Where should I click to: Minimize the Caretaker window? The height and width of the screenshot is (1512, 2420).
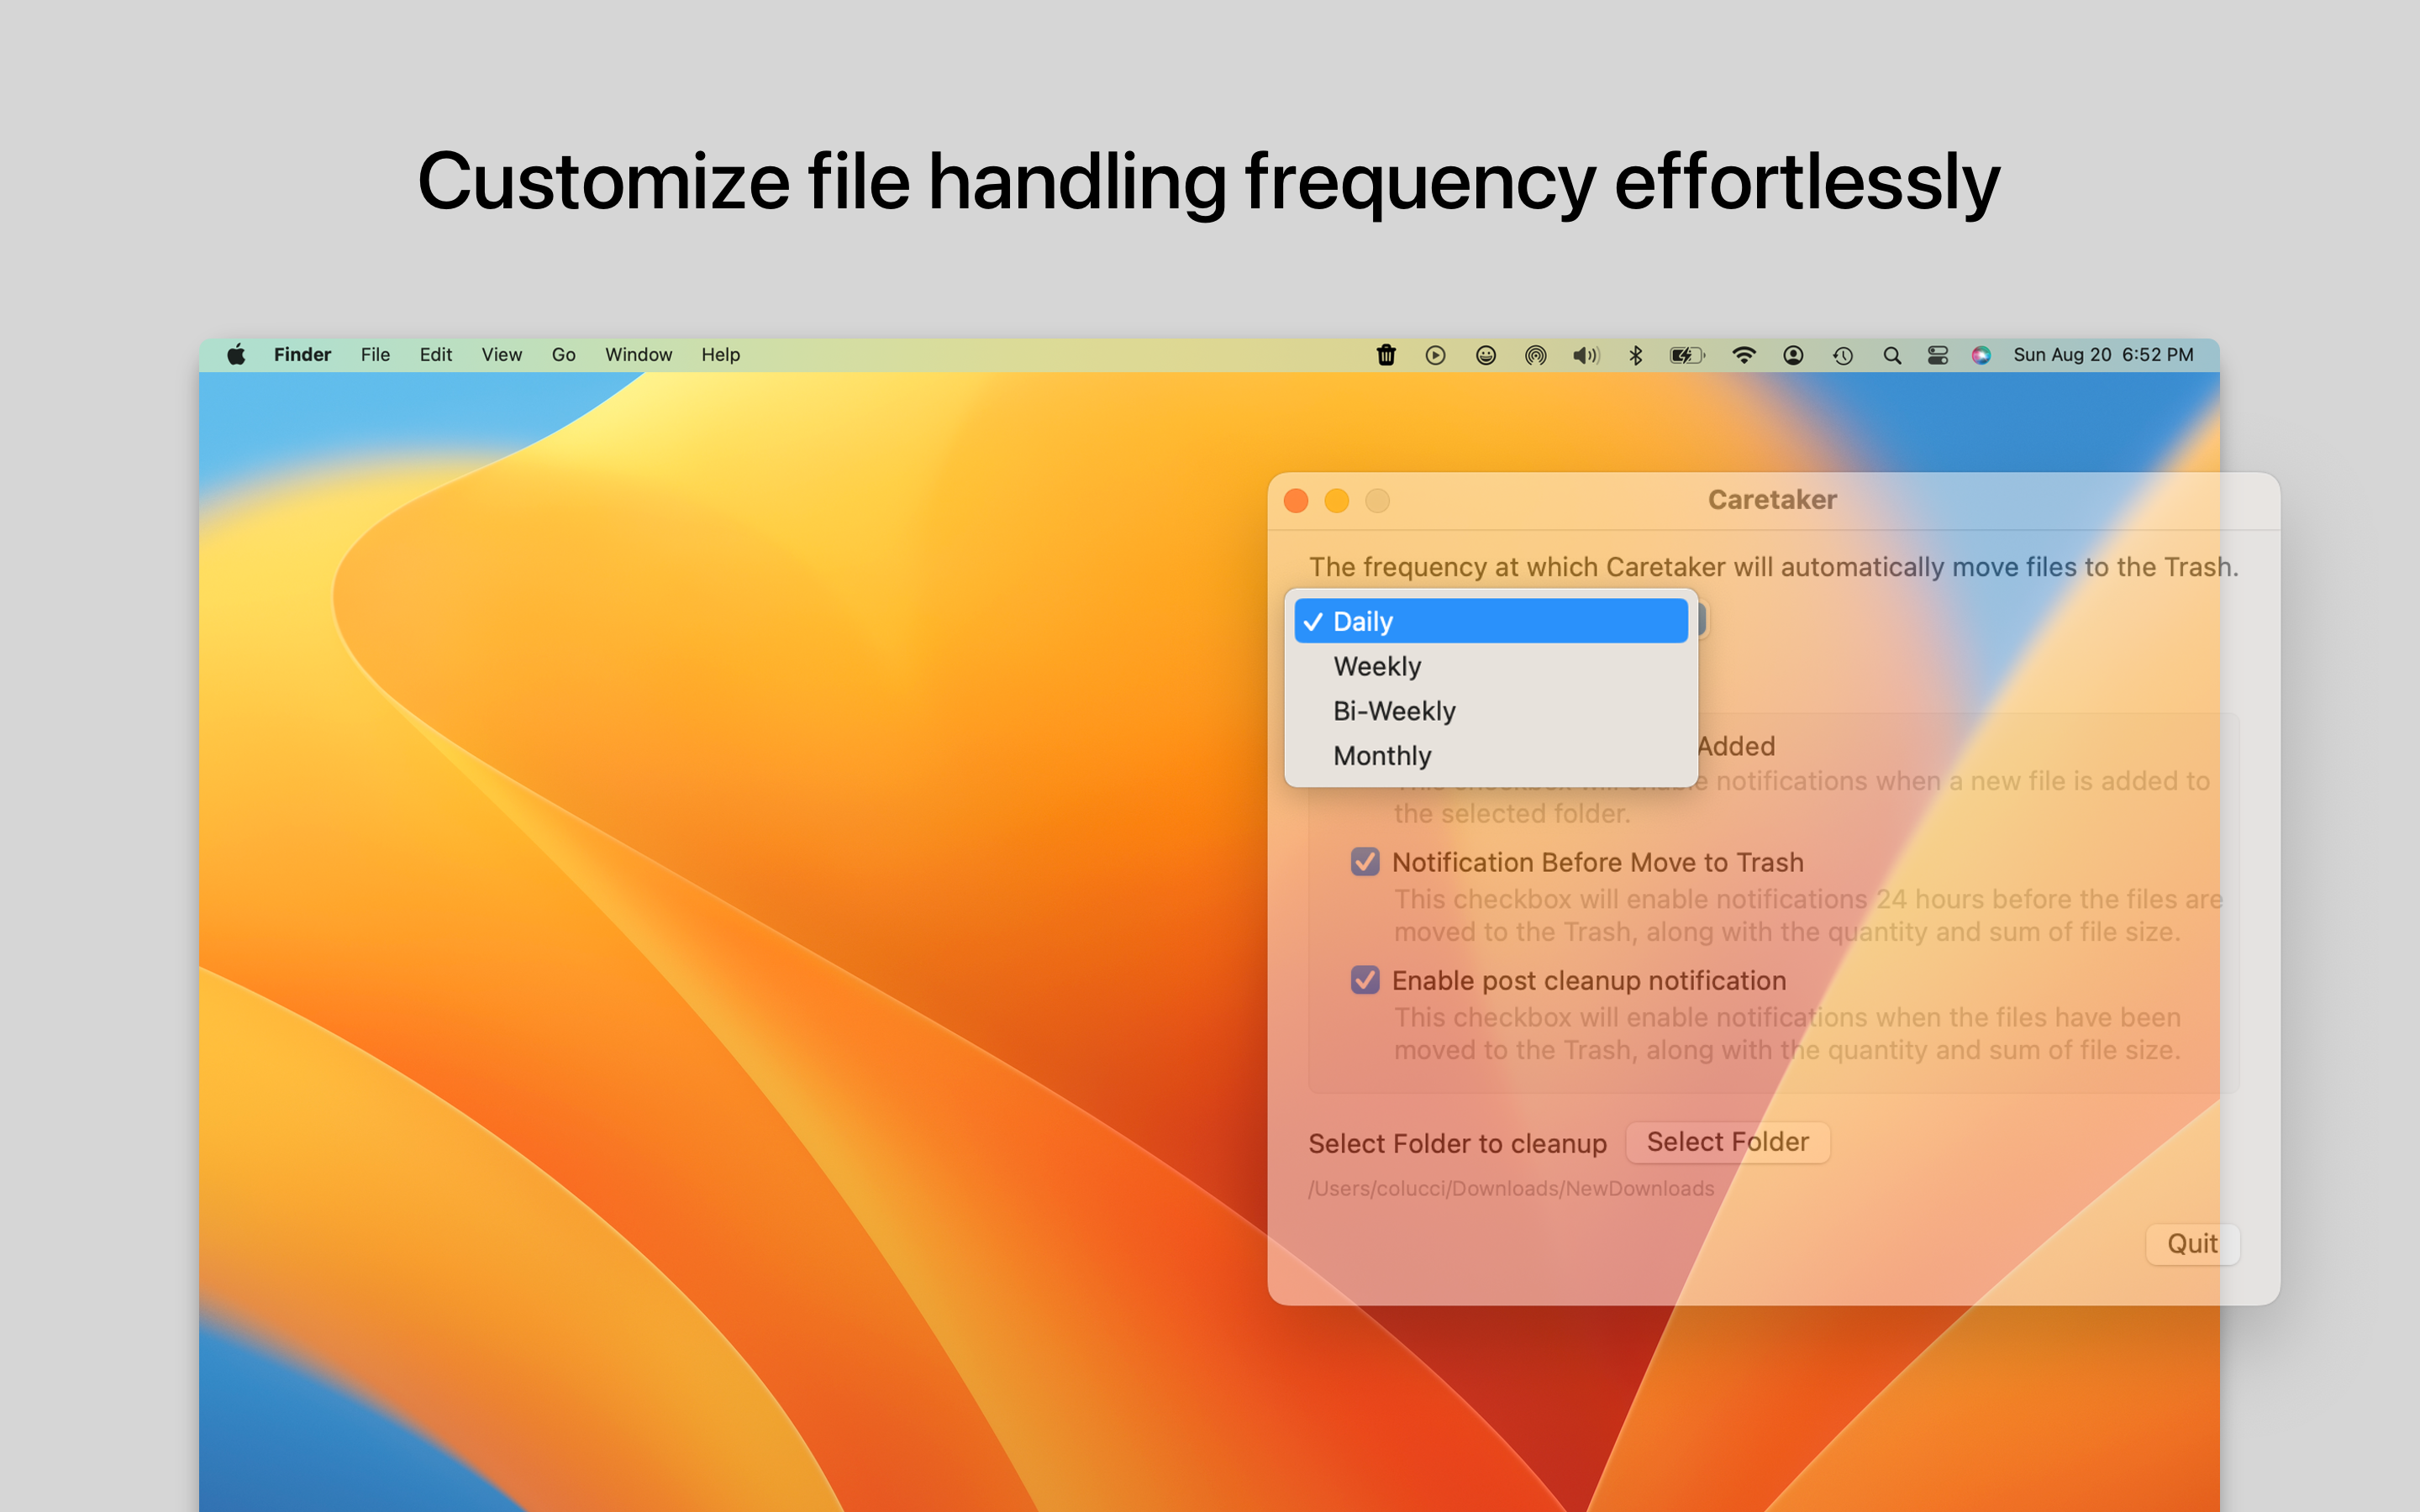[1337, 501]
